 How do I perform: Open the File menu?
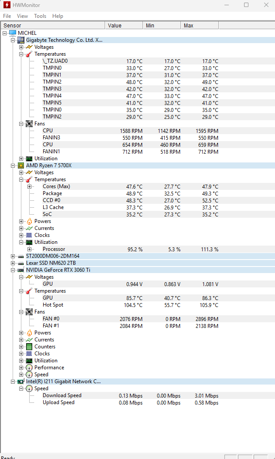(7, 16)
